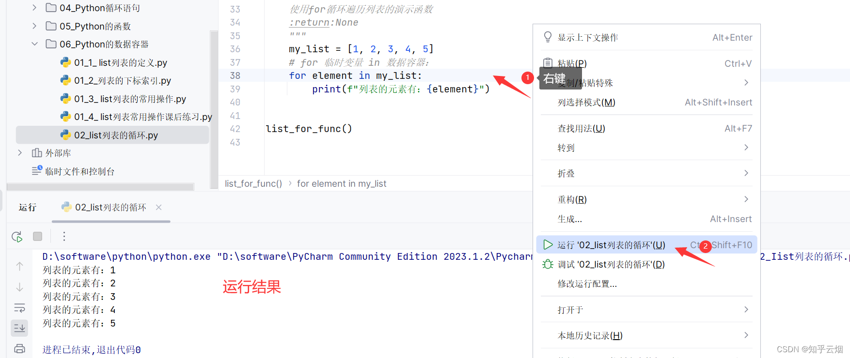Click the 05_Python的函数 folder icon
The image size is (850, 358).
[51, 26]
